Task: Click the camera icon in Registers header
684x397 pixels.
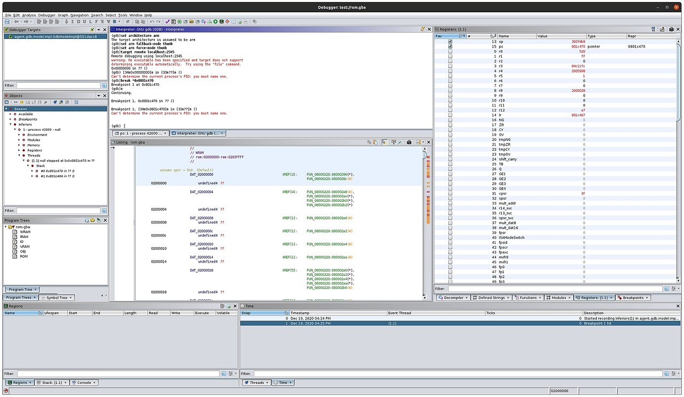Action: [671, 29]
